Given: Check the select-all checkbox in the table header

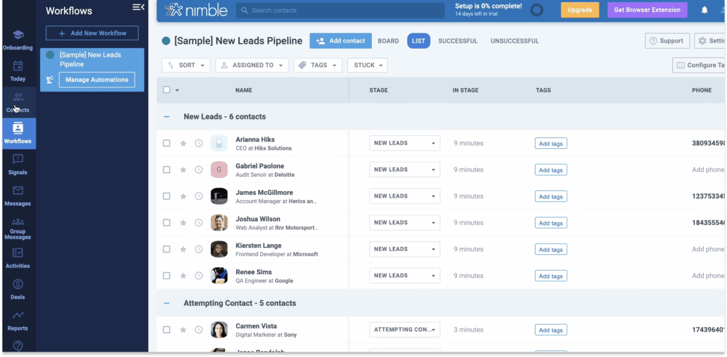Looking at the screenshot, I should [167, 90].
